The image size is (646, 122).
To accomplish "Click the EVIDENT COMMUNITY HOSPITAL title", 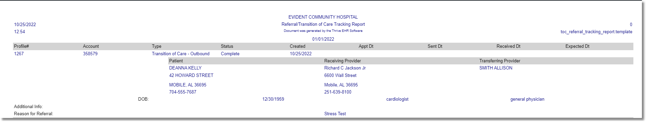I will 323,17.
